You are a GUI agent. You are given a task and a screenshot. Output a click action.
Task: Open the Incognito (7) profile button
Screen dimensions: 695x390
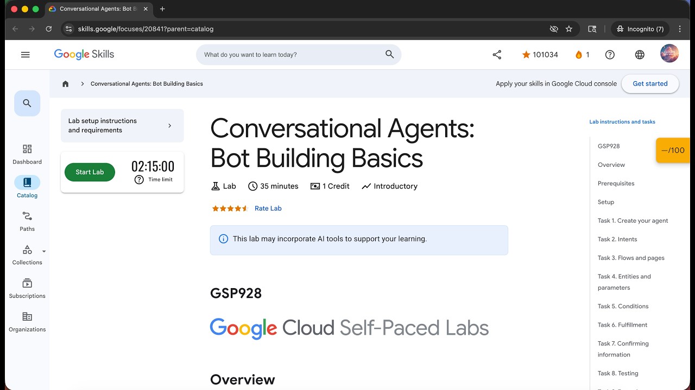641,29
